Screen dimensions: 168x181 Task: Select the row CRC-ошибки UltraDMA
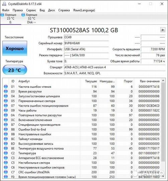82,172
